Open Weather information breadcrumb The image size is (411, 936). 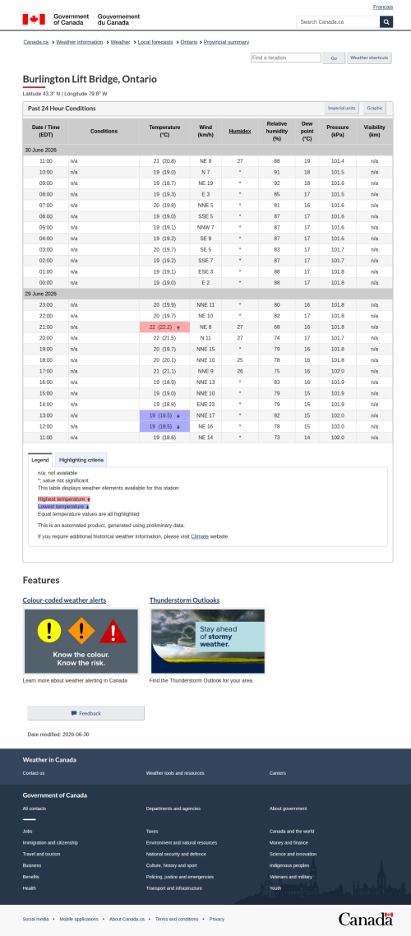[80, 43]
